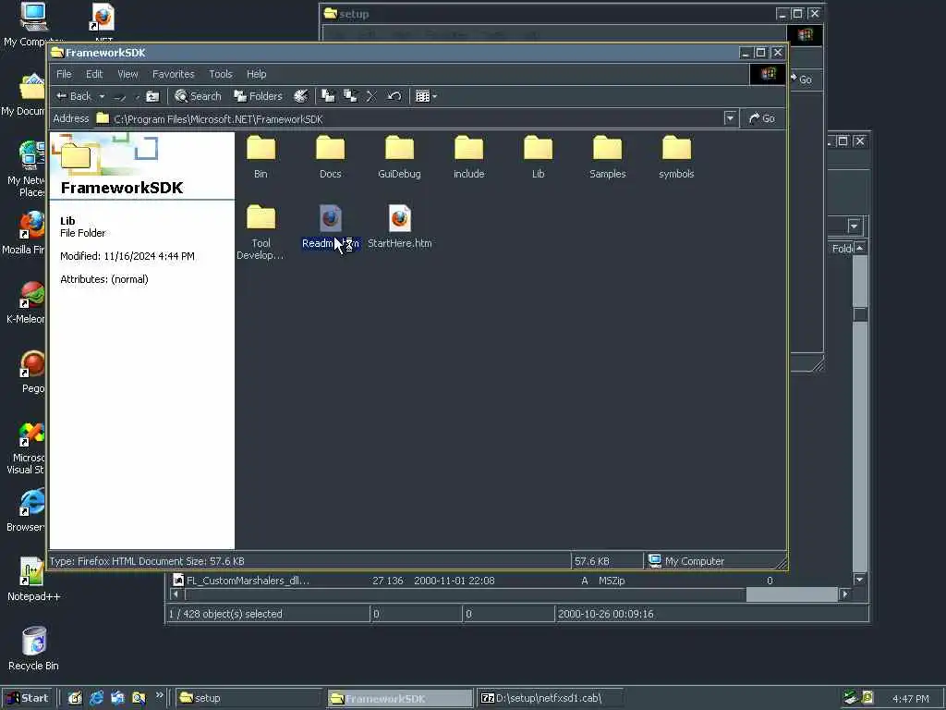
Task: Open the Back button history dropdown arrow
Action: [102, 96]
